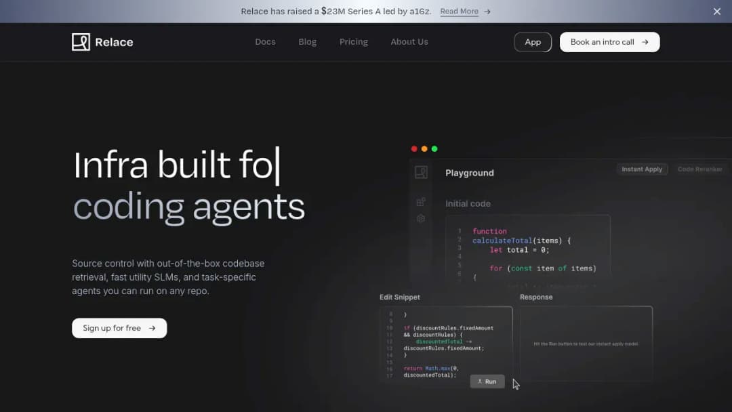Open the settings gear in the Playground sidebar
Image resolution: width=732 pixels, height=412 pixels.
click(421, 218)
